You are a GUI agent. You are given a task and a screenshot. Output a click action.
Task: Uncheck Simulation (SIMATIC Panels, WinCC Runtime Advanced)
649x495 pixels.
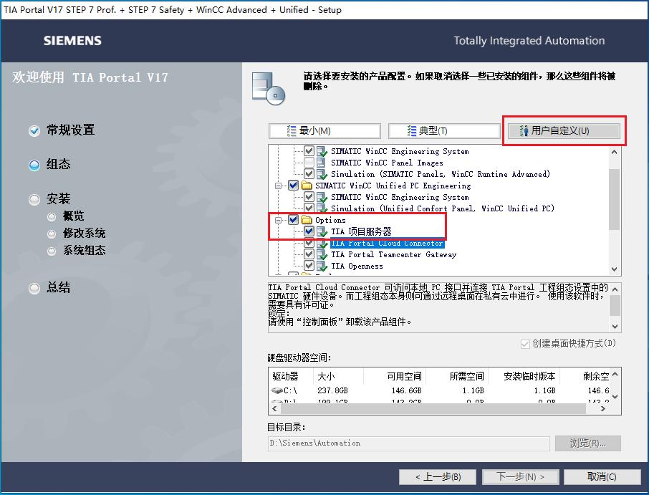309,174
